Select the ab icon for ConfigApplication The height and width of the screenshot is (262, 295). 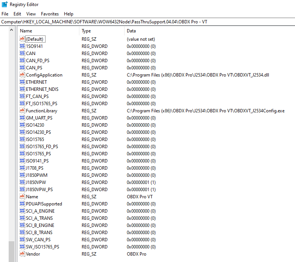(22, 75)
